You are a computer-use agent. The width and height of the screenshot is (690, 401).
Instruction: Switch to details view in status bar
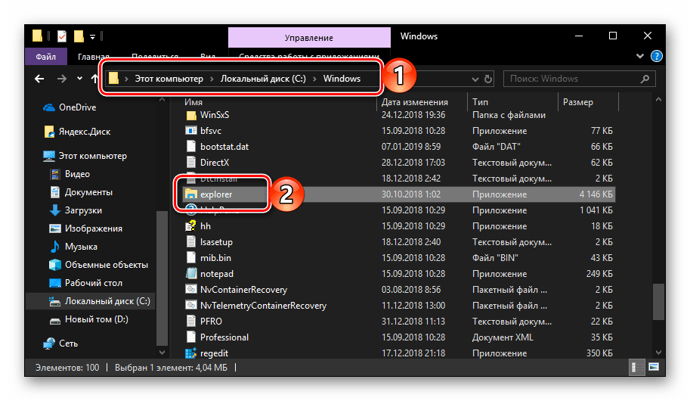tap(633, 368)
